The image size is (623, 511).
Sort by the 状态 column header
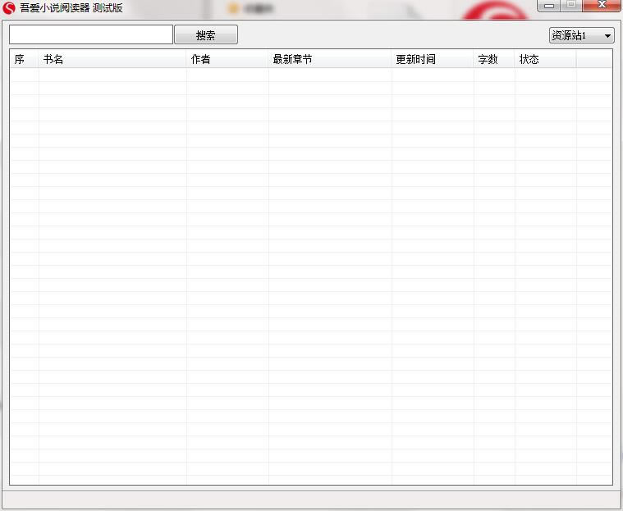545,59
